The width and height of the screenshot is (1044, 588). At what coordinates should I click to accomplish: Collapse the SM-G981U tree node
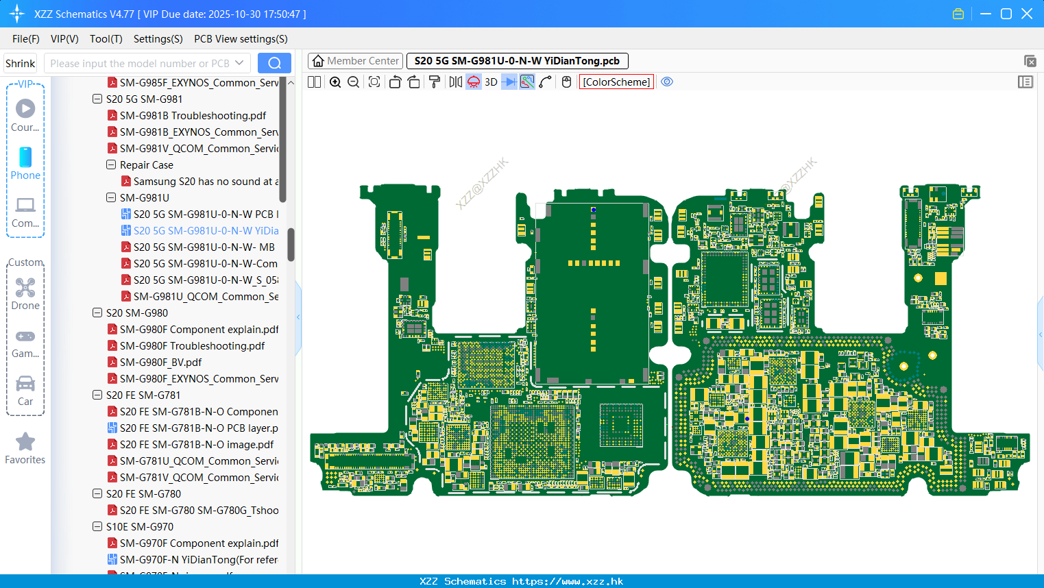pos(111,197)
